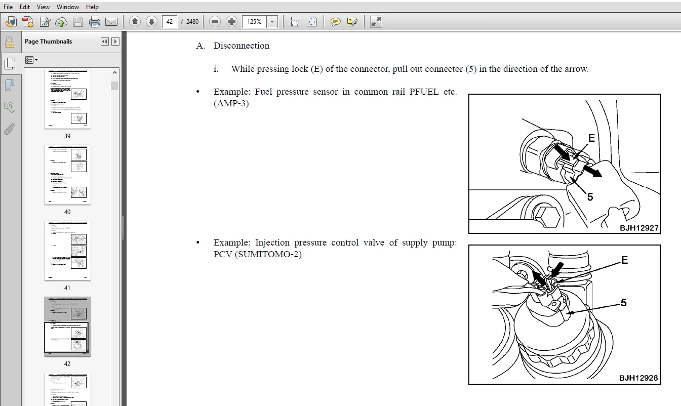
Task: Zoom out with the minus button
Action: pos(215,22)
